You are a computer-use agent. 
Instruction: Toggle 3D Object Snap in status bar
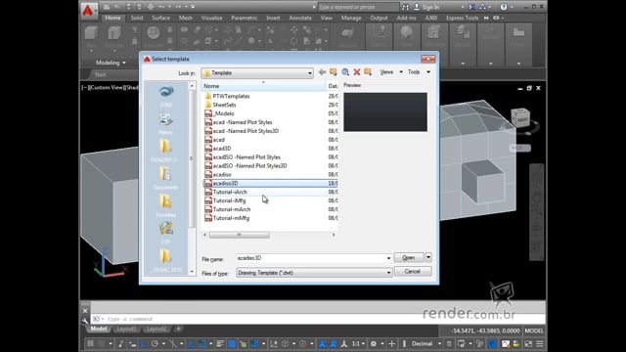254,343
